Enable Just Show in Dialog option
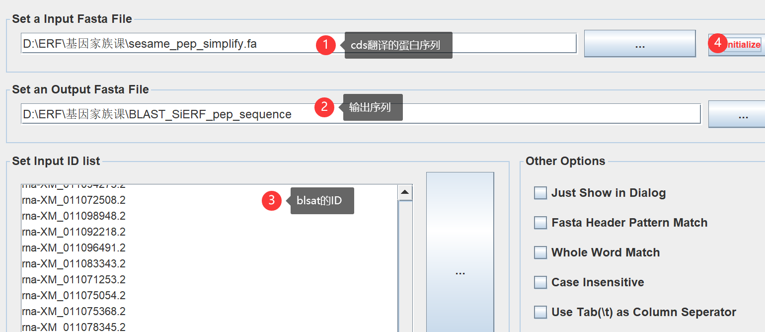Viewport: 765px width, 332px height. tap(540, 193)
